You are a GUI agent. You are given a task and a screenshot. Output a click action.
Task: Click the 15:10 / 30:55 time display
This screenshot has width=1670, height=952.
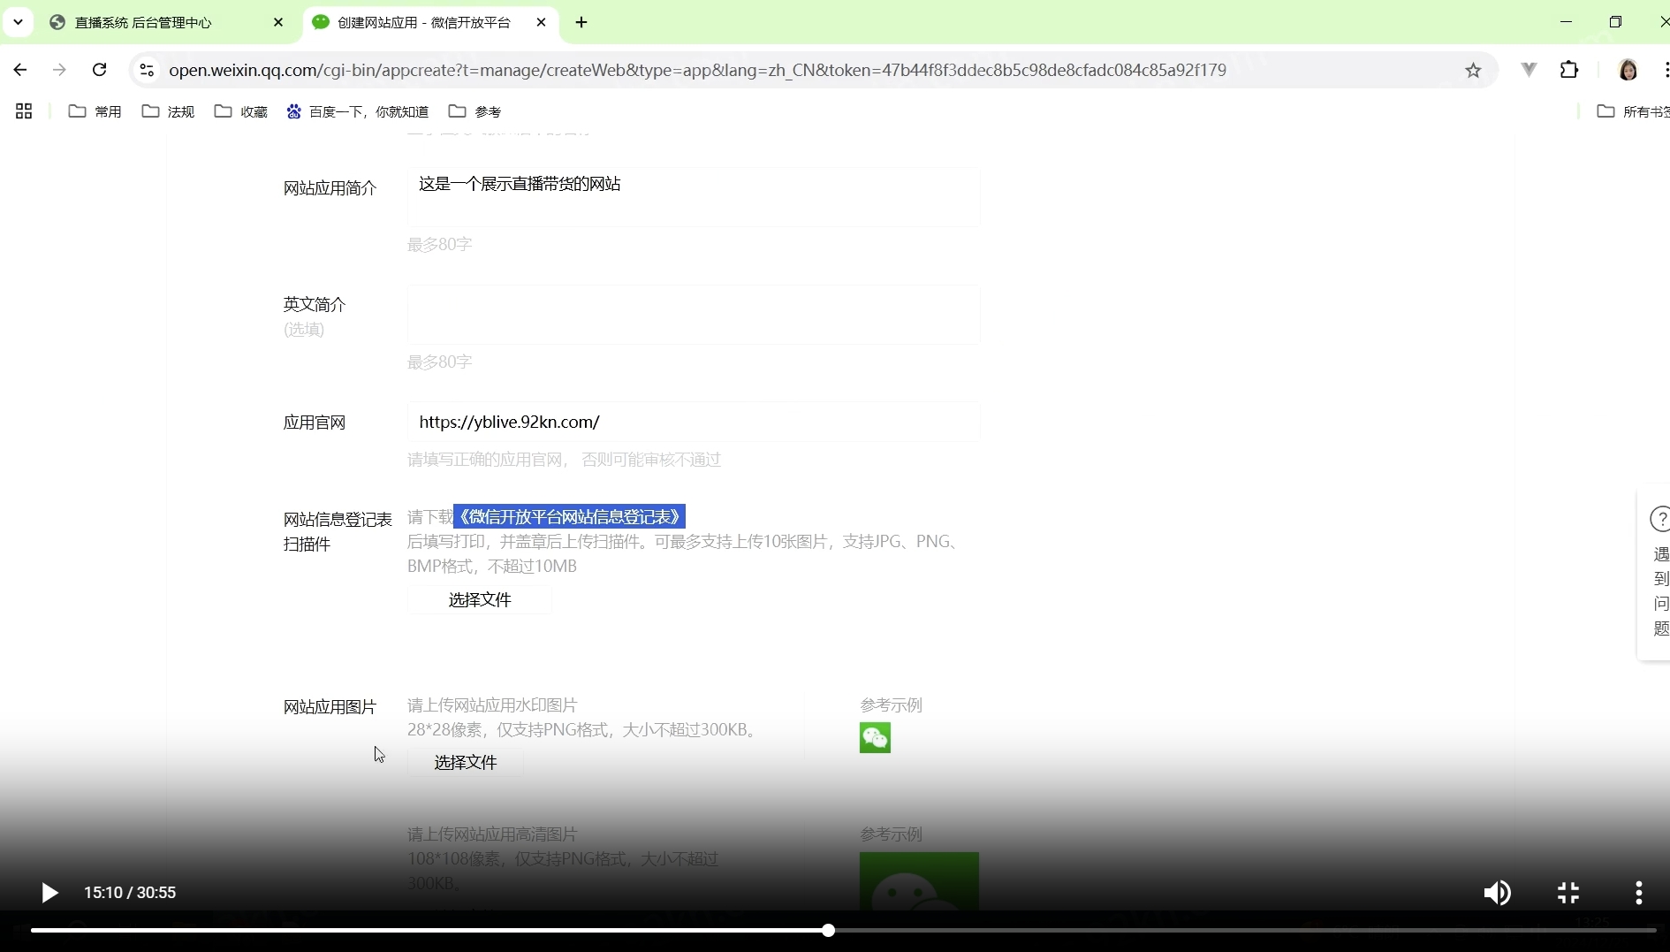pyautogui.click(x=130, y=893)
